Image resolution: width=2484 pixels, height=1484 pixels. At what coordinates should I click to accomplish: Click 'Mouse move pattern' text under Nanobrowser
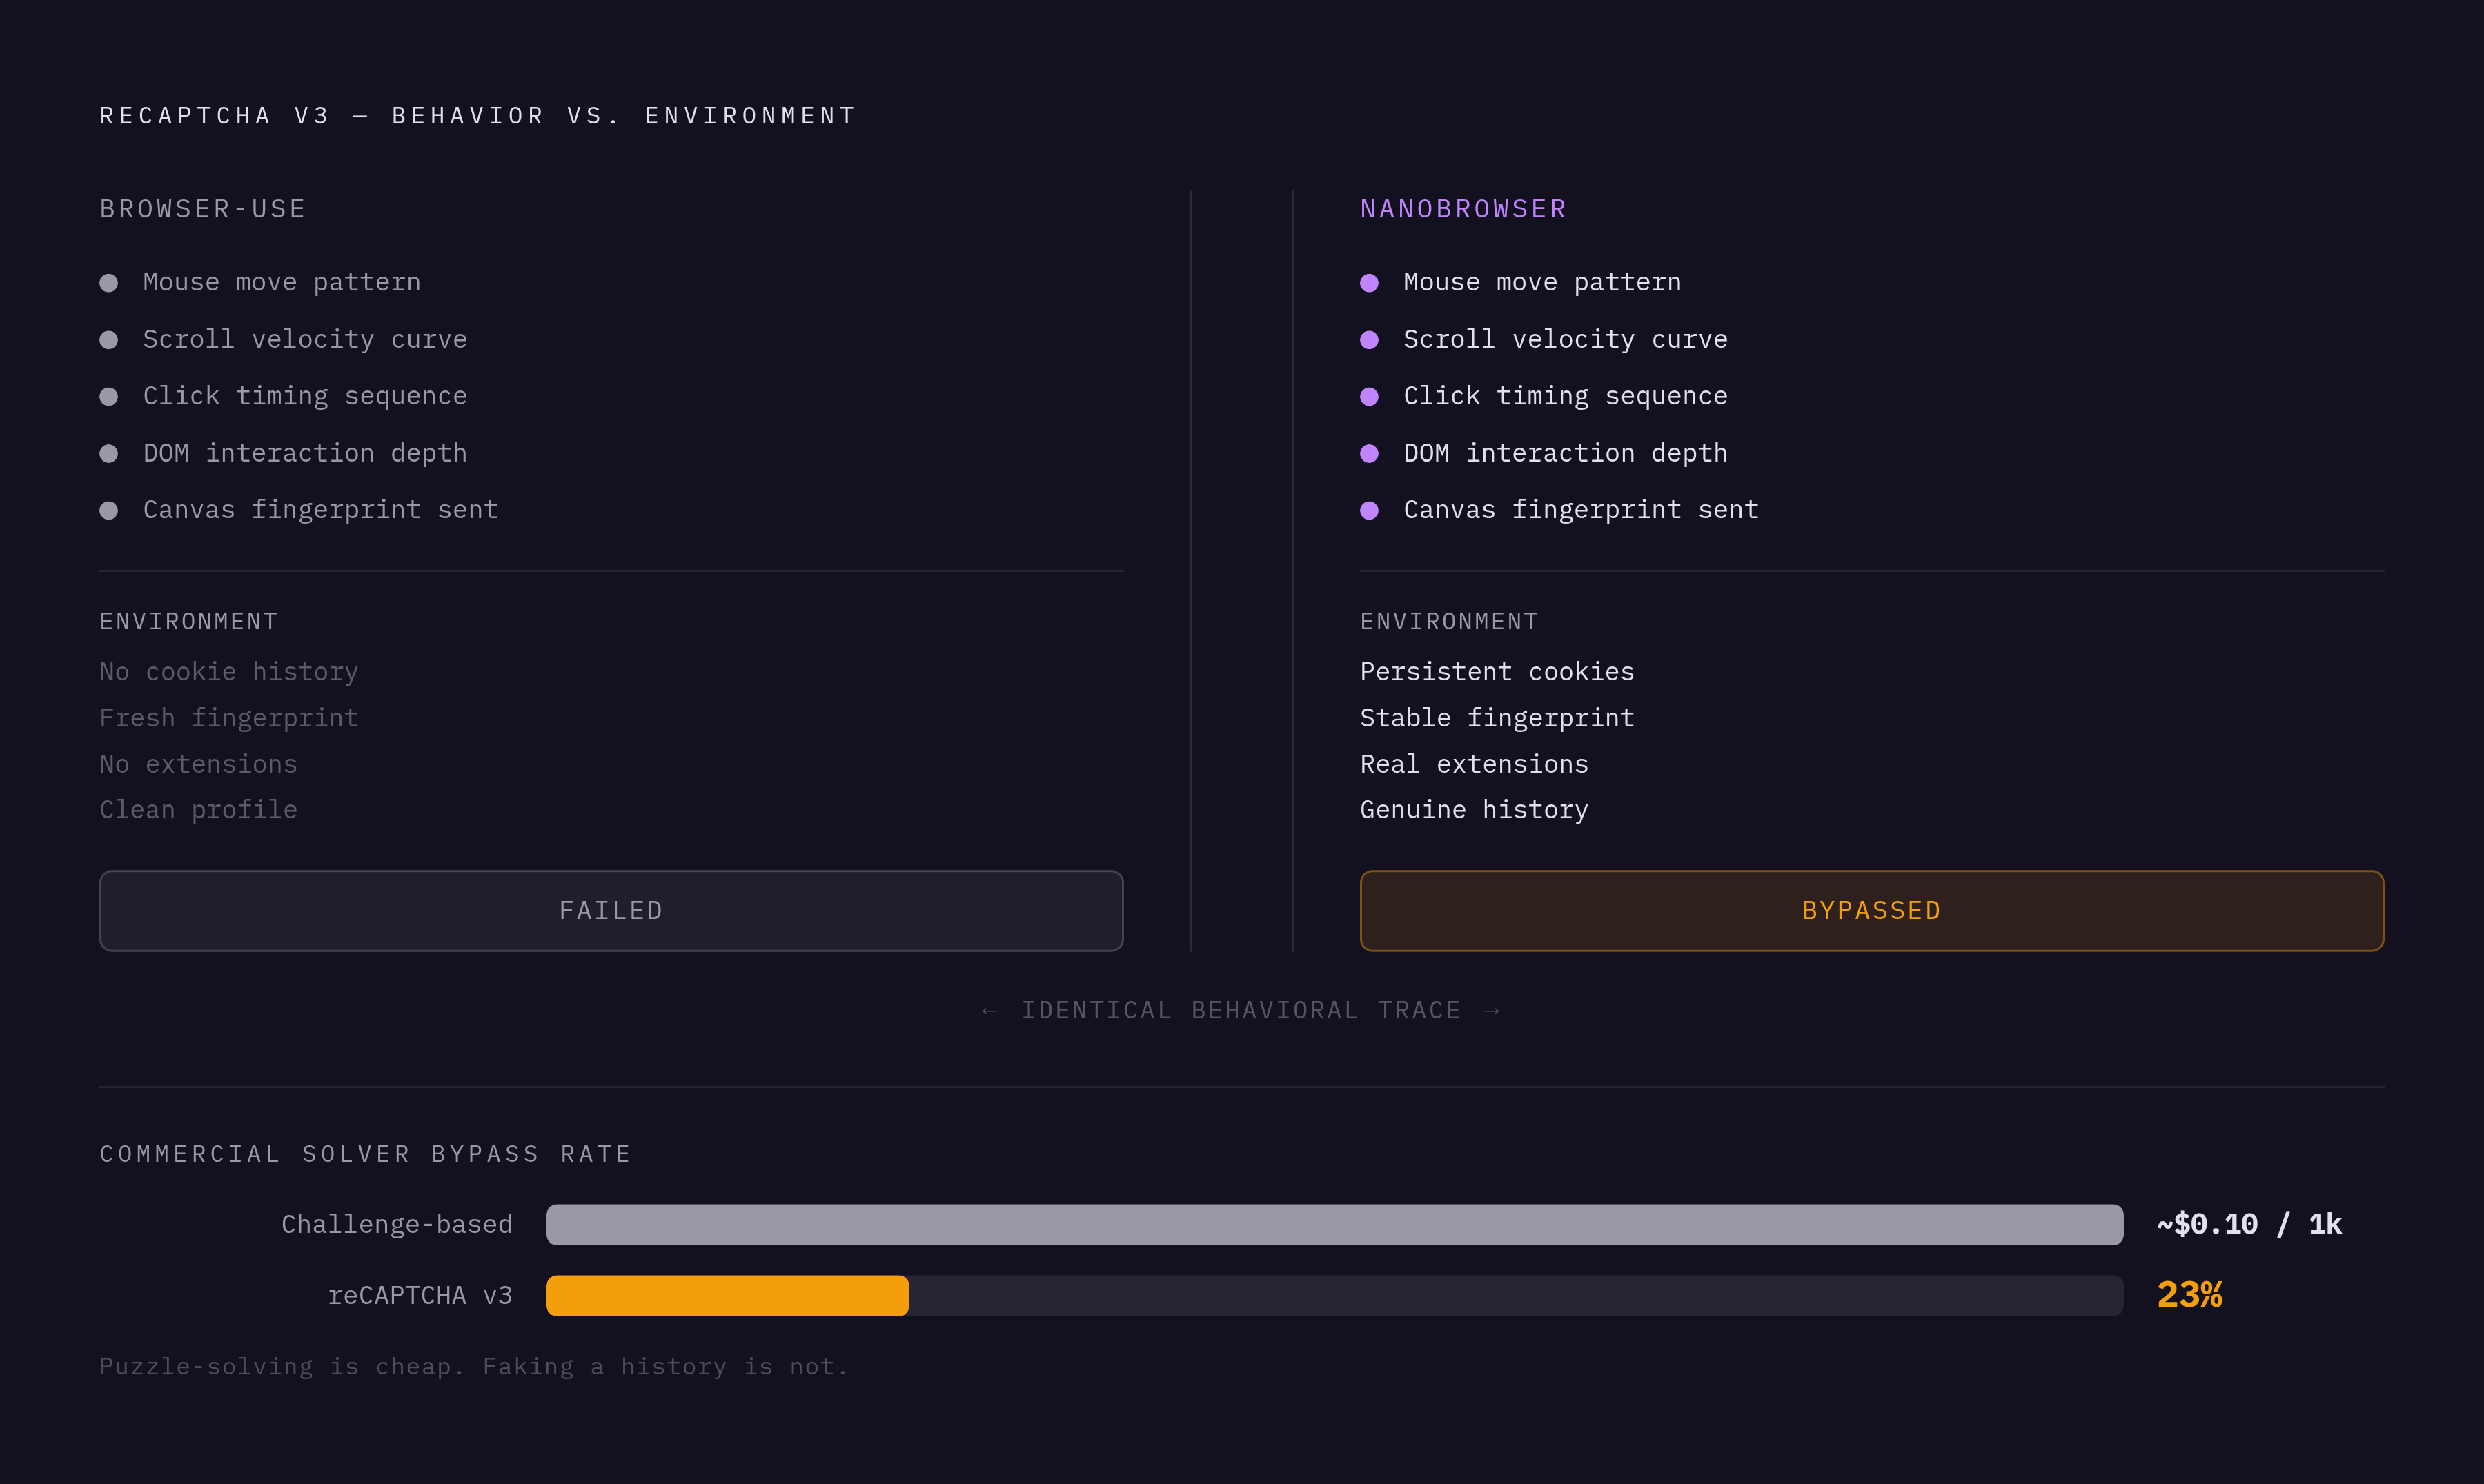click(x=1542, y=282)
